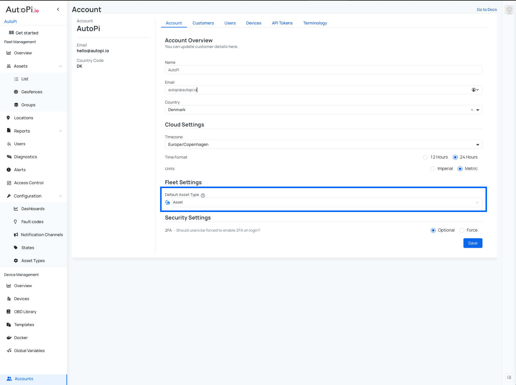516x385 pixels.
Task: Collapse the Assets submenu chevron
Action: tap(60, 66)
